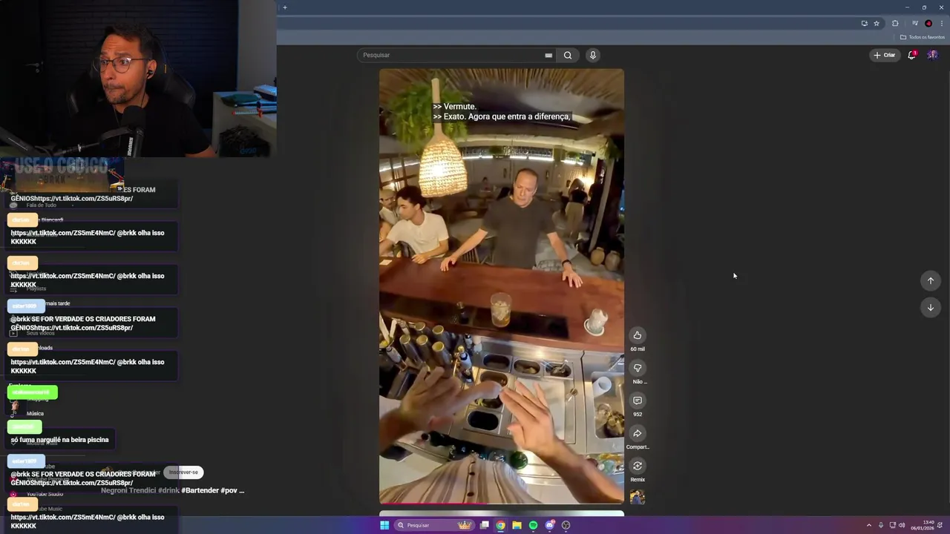The image size is (950, 534).
Task: Open a new browser tab with plus
Action: [285, 7]
